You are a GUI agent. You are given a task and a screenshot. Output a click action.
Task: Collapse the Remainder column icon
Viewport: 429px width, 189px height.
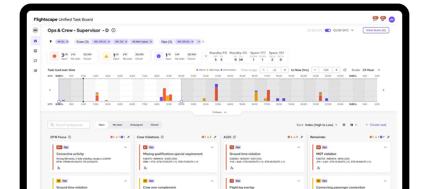(x=388, y=137)
